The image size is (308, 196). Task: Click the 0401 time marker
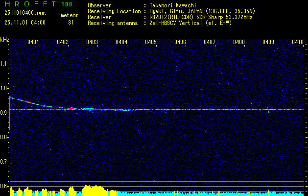click(33, 43)
